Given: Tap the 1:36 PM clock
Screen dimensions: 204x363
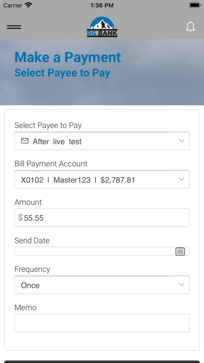Looking at the screenshot, I should [102, 5].
